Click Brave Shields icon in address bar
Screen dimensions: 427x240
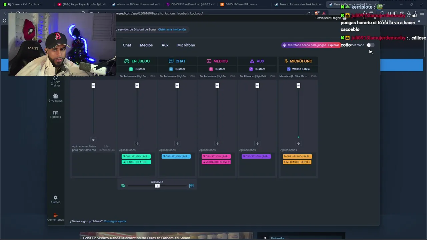[317, 13]
